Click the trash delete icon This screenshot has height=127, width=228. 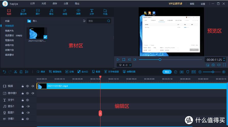pyautogui.click(x=21, y=72)
